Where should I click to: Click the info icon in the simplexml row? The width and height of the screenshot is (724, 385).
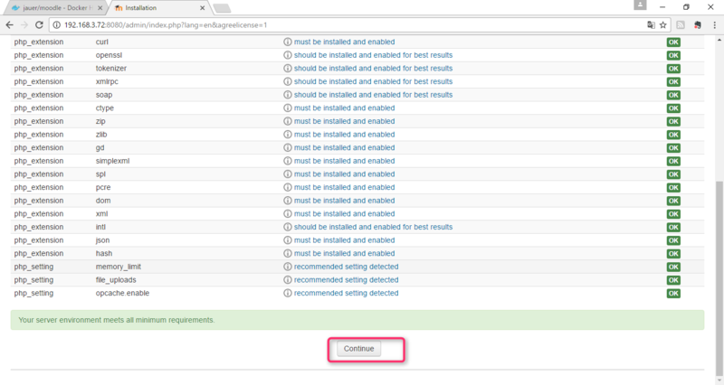[x=287, y=161]
